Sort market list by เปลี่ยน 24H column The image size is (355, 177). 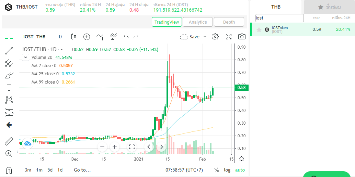pyautogui.click(x=341, y=18)
